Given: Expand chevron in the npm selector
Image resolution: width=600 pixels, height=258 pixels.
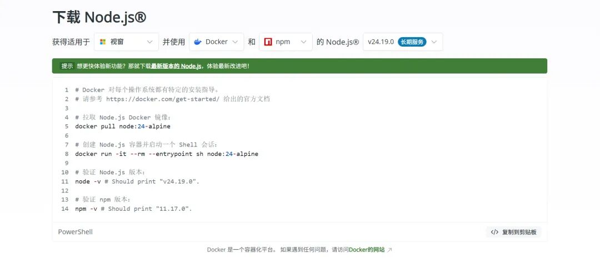Looking at the screenshot, I should coord(303,42).
